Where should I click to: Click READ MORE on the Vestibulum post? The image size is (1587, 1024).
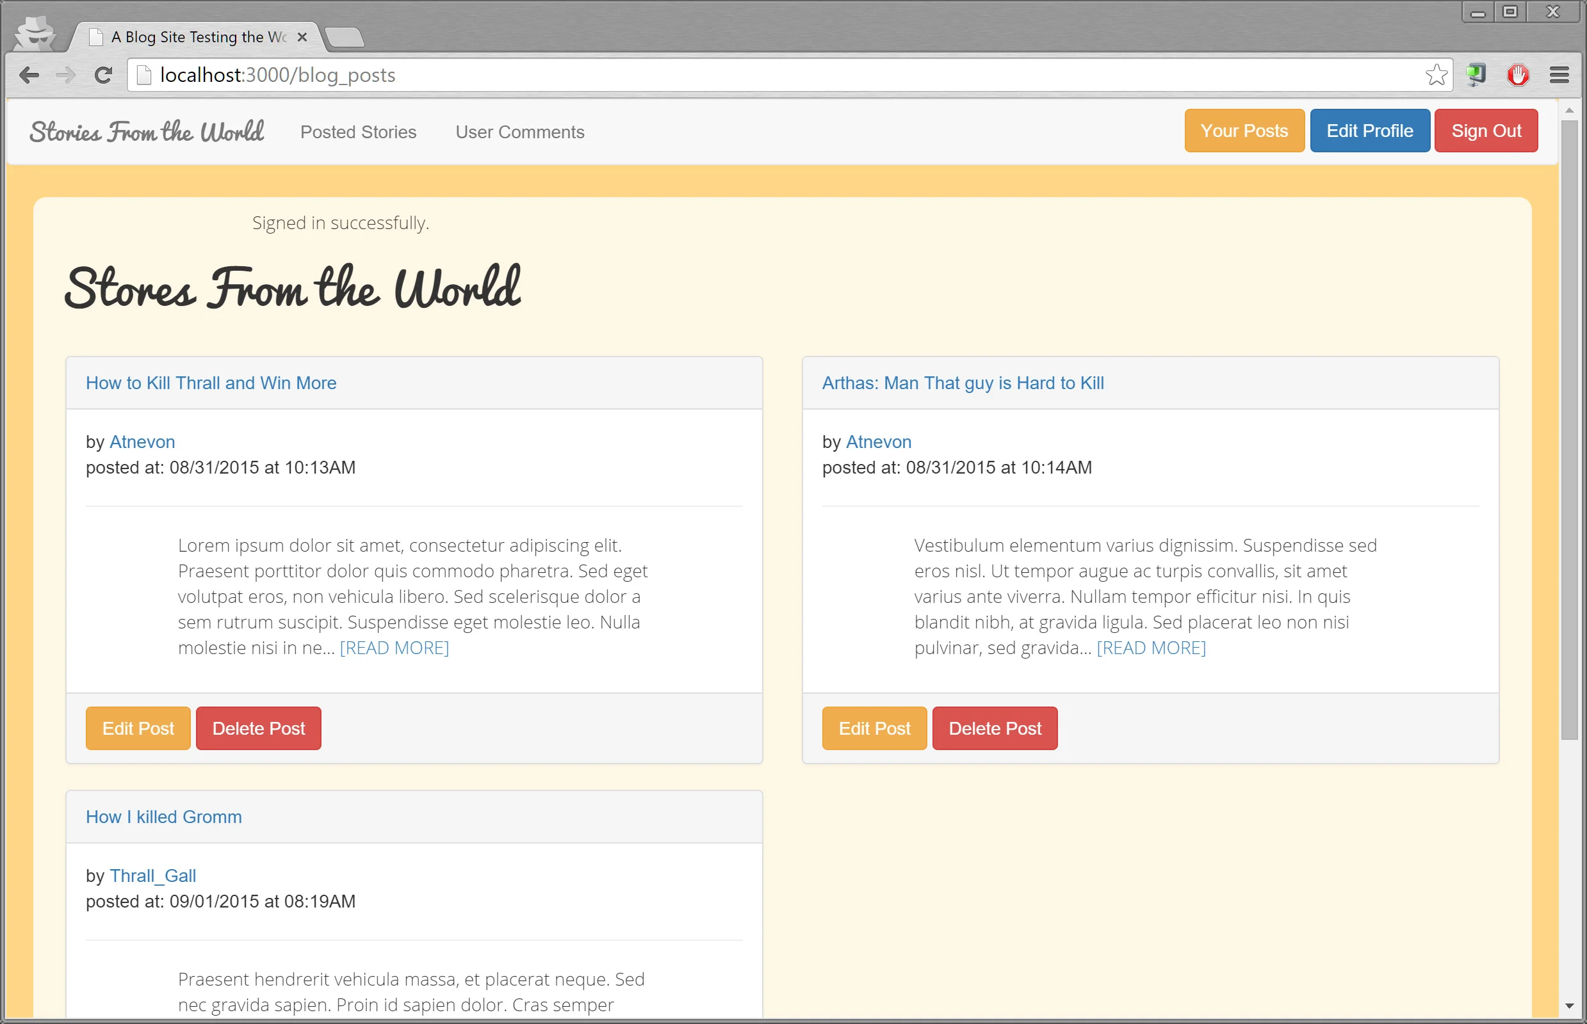(x=1151, y=648)
